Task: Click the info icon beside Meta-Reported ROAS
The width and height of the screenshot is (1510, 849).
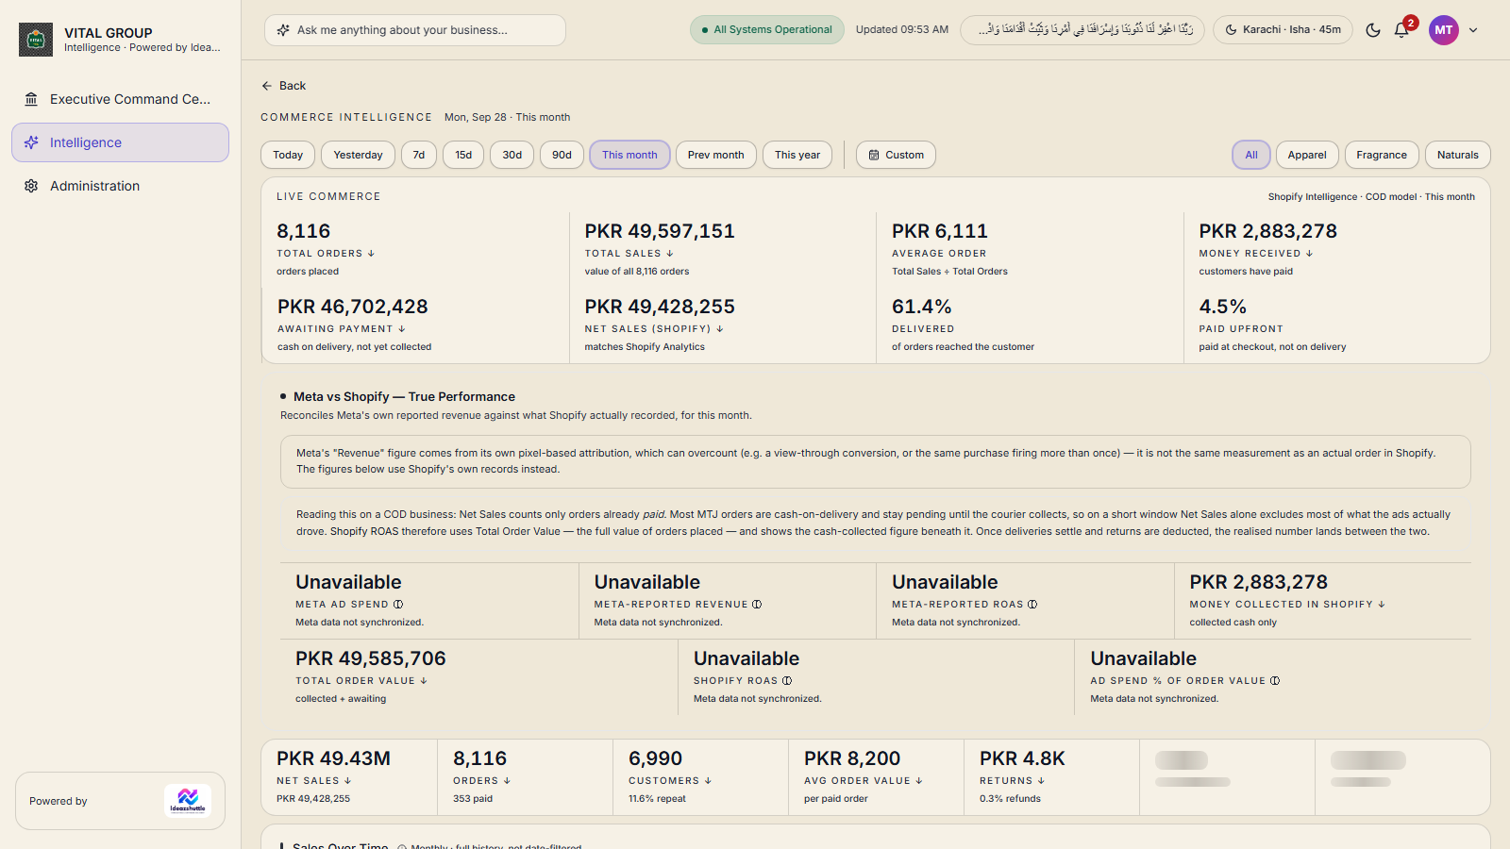Action: (x=1032, y=605)
